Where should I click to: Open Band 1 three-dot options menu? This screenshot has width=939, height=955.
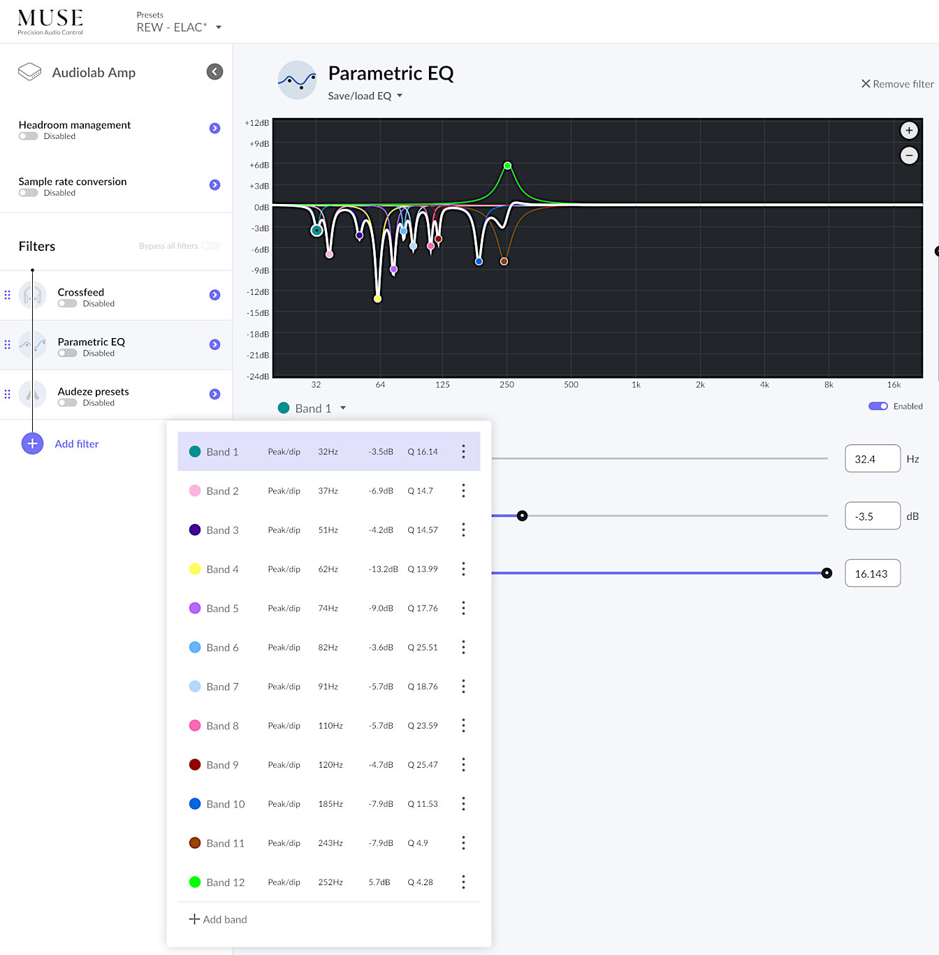(x=463, y=452)
